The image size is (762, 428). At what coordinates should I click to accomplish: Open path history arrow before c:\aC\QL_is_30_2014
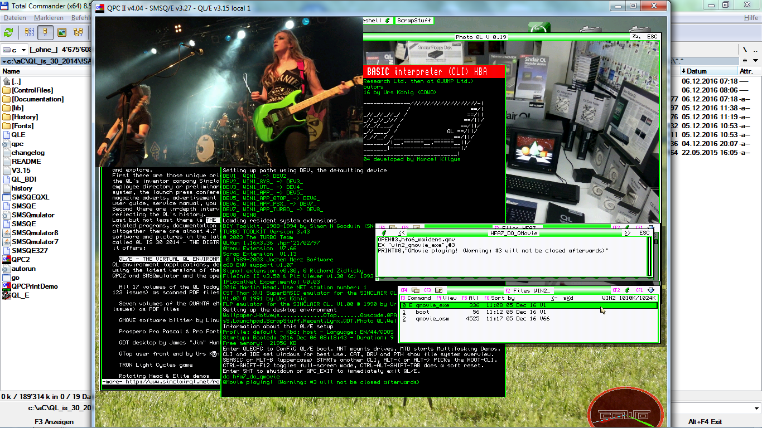(x=4, y=61)
